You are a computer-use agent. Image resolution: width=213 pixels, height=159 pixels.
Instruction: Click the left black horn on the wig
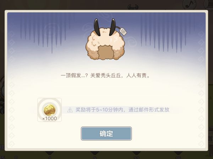(97, 27)
